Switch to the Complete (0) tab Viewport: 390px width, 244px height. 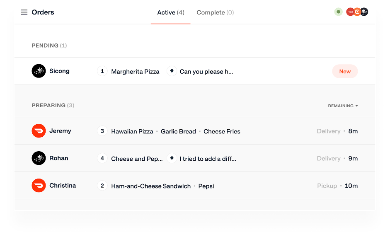[215, 12]
